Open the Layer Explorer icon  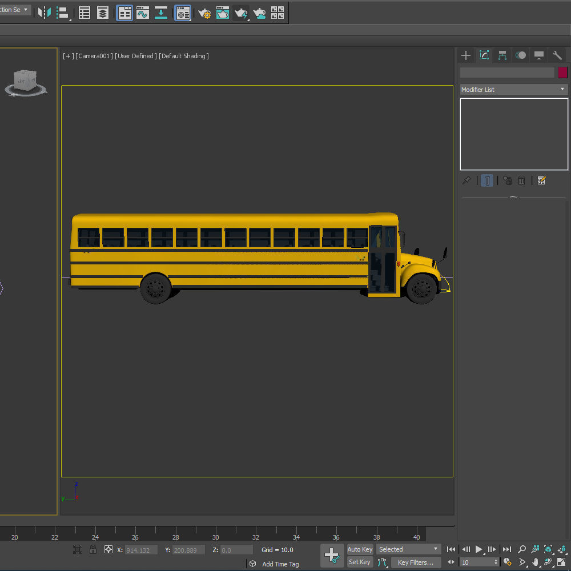(103, 13)
